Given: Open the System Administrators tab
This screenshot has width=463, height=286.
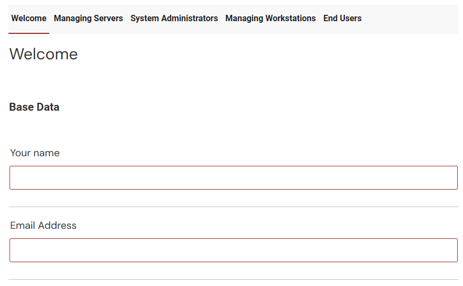Looking at the screenshot, I should 174,19.
